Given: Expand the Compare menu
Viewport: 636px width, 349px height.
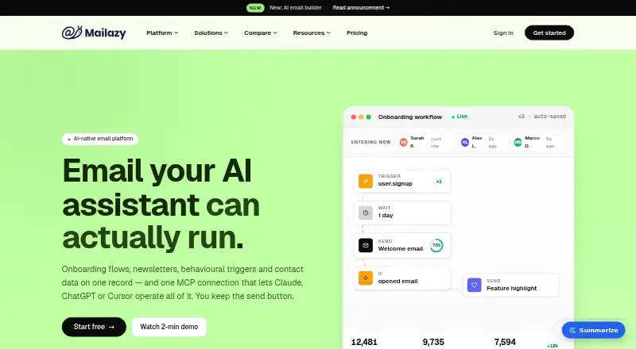Looking at the screenshot, I should (x=261, y=33).
